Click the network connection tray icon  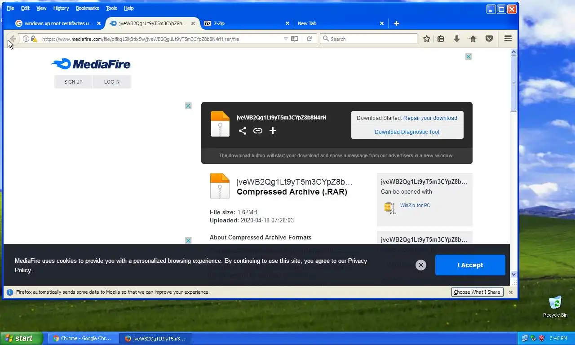point(525,338)
